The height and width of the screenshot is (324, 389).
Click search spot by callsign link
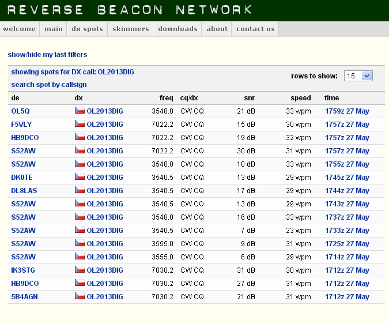[49, 85]
